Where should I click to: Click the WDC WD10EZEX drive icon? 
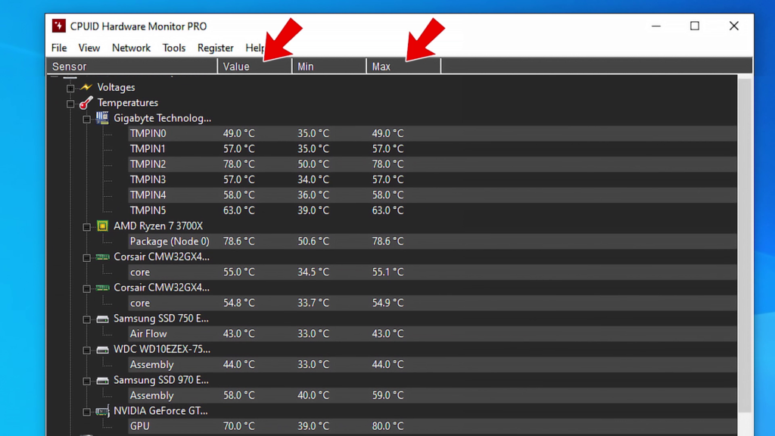coord(102,350)
